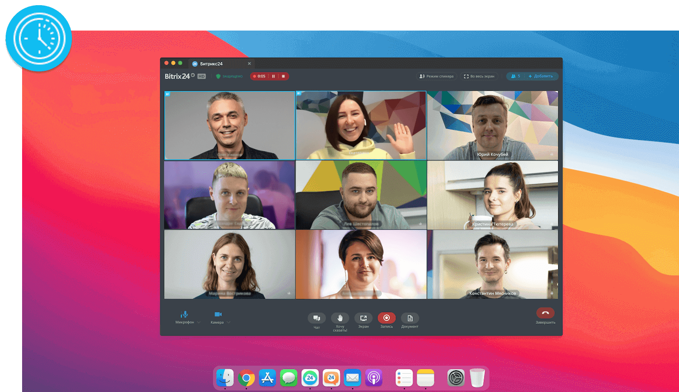End the call with Завершить button
Viewport: 679px width, 392px height.
545,314
